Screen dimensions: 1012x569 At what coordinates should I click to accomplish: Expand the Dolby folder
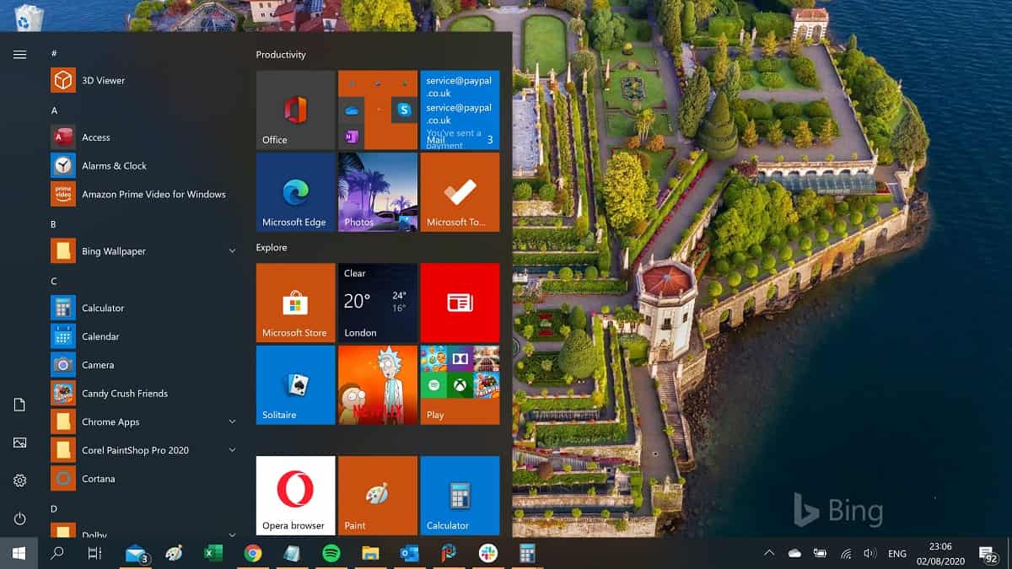tap(232, 534)
